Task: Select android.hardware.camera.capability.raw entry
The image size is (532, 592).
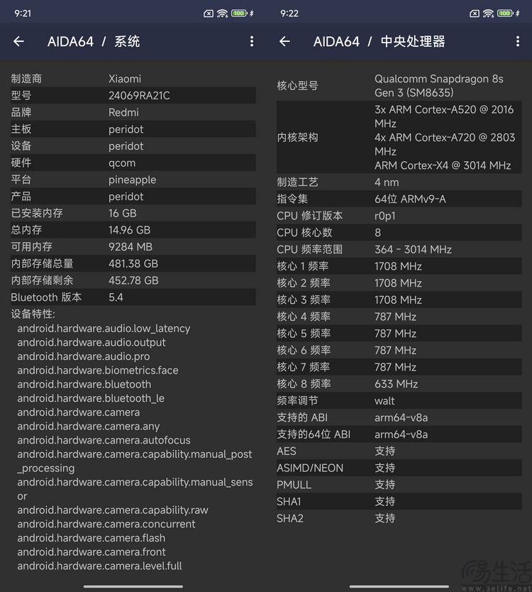Action: [x=113, y=510]
